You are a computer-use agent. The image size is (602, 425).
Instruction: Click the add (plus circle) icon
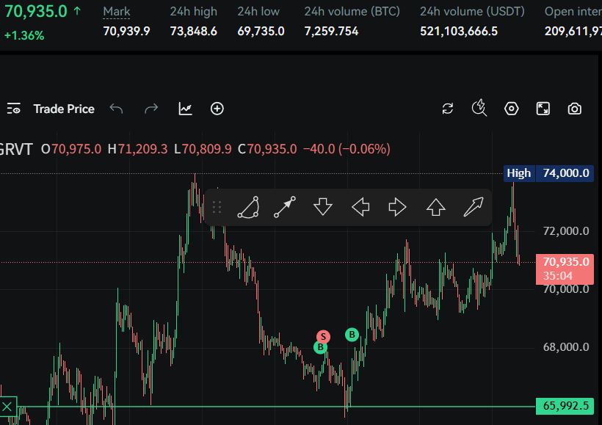click(217, 109)
